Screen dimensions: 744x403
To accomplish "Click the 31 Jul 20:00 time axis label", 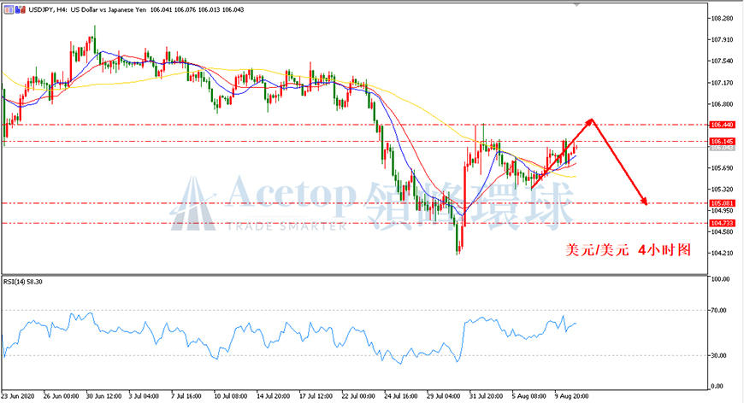I will tap(486, 396).
